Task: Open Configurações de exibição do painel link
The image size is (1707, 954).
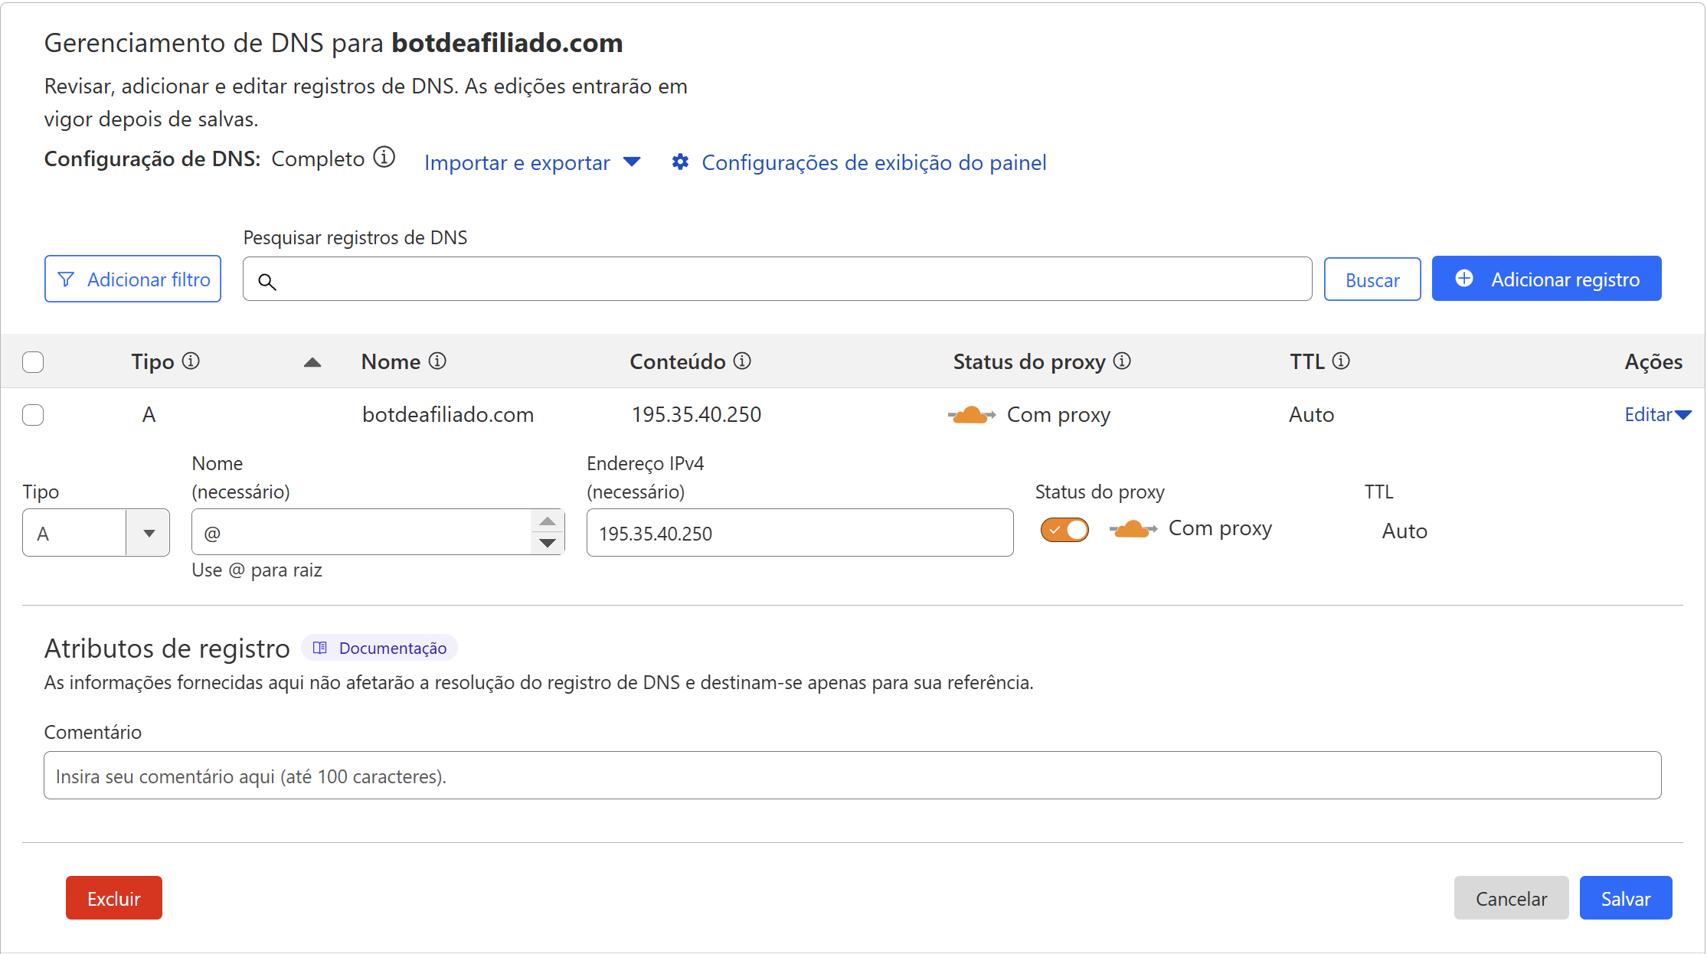Action: click(x=874, y=162)
